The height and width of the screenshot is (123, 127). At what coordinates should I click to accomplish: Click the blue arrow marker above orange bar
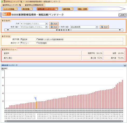(36, 99)
